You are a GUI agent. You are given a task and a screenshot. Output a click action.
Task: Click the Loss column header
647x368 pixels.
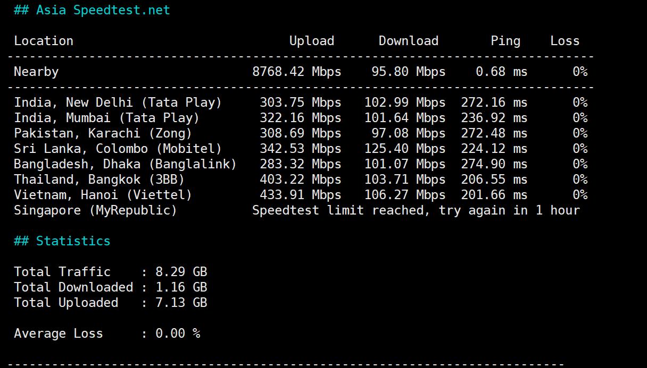tap(565, 41)
